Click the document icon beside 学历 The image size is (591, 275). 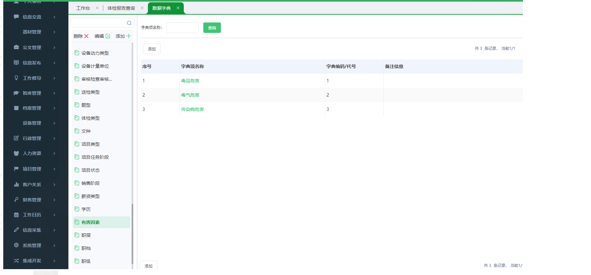77,209
